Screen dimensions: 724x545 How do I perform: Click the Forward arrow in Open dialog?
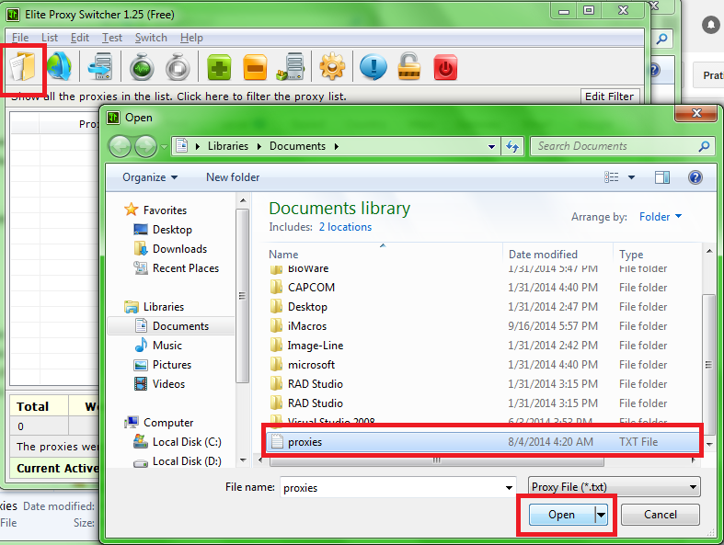145,147
